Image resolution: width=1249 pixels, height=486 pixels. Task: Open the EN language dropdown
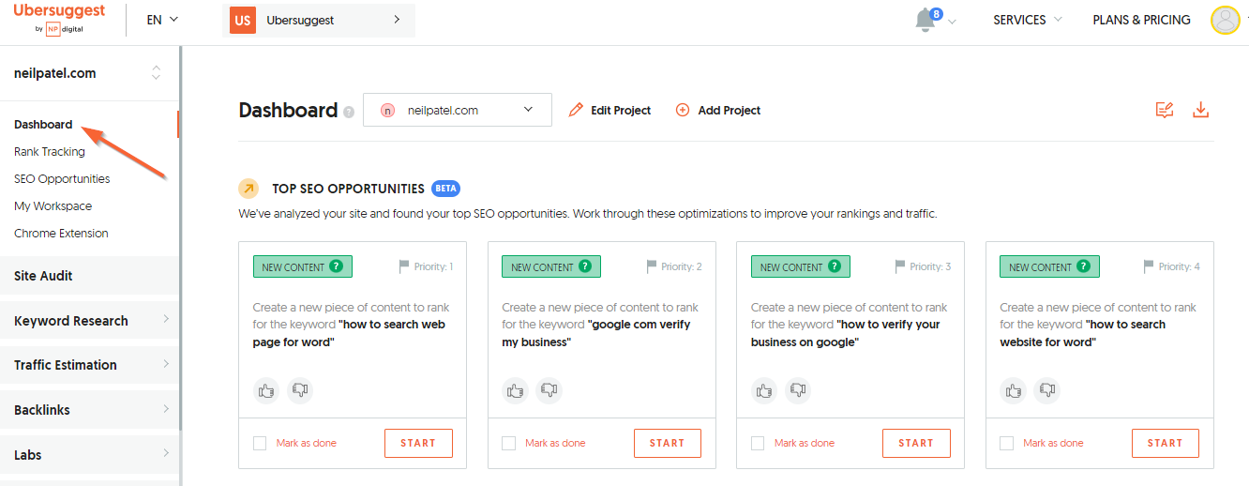[x=162, y=20]
